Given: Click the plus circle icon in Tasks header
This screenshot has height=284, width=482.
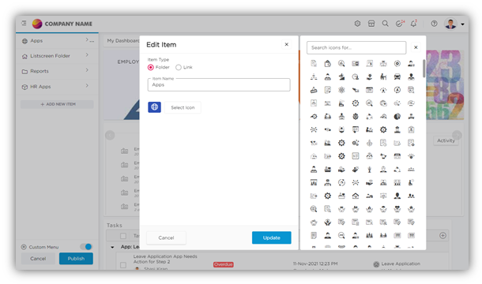Looking at the screenshot, I should point(442,236).
